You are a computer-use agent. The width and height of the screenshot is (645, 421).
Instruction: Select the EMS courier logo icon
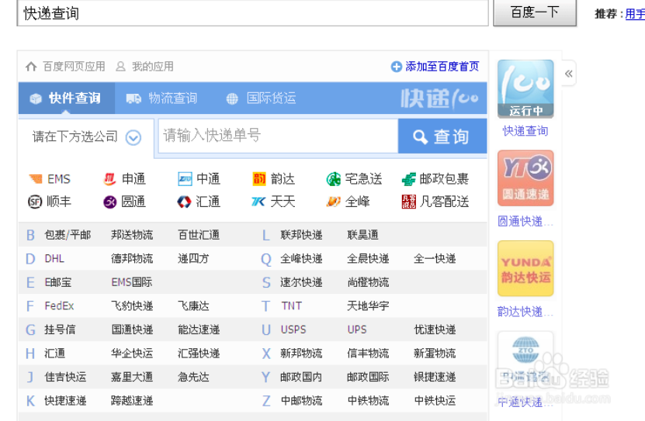coord(36,178)
